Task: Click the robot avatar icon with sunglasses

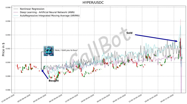Action: pos(49,51)
